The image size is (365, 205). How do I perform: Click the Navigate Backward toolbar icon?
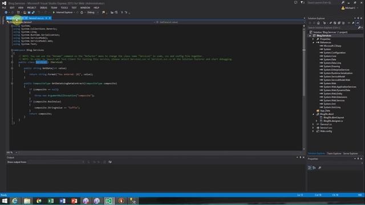6,13
